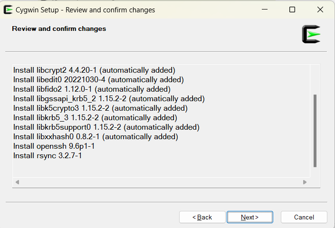Click the Install libxxhash0 0.8.2-1 entry
This screenshot has height=228, width=335.
click(x=96, y=137)
